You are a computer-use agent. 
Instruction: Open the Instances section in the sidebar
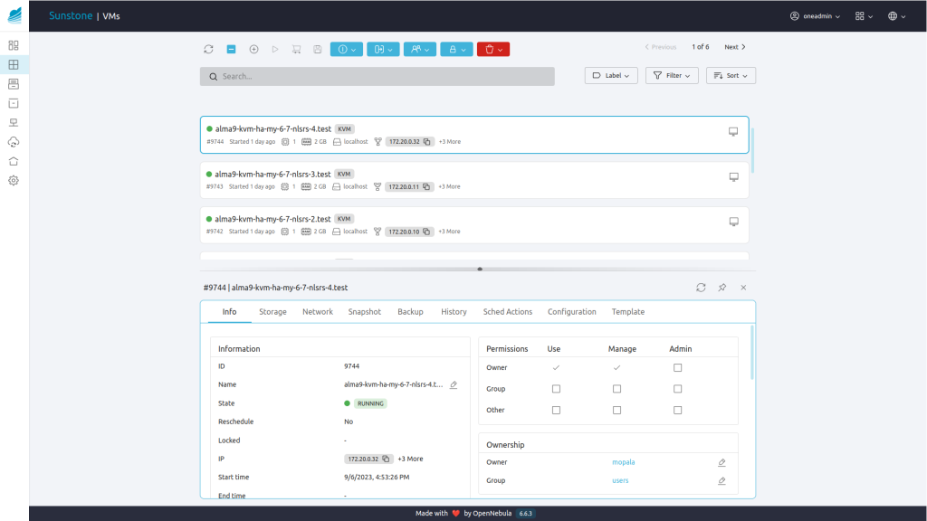click(x=14, y=65)
